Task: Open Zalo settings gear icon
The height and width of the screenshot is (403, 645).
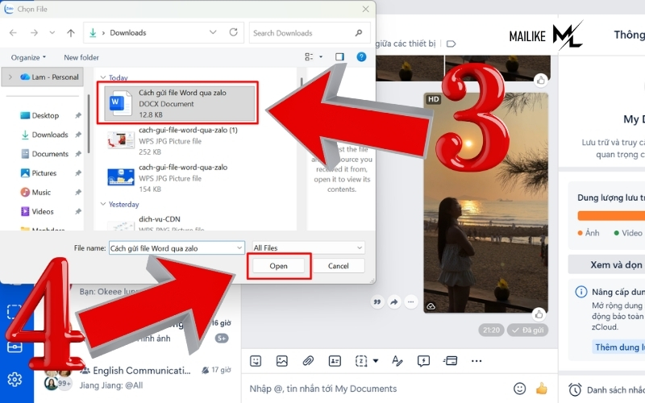Action: [15, 379]
